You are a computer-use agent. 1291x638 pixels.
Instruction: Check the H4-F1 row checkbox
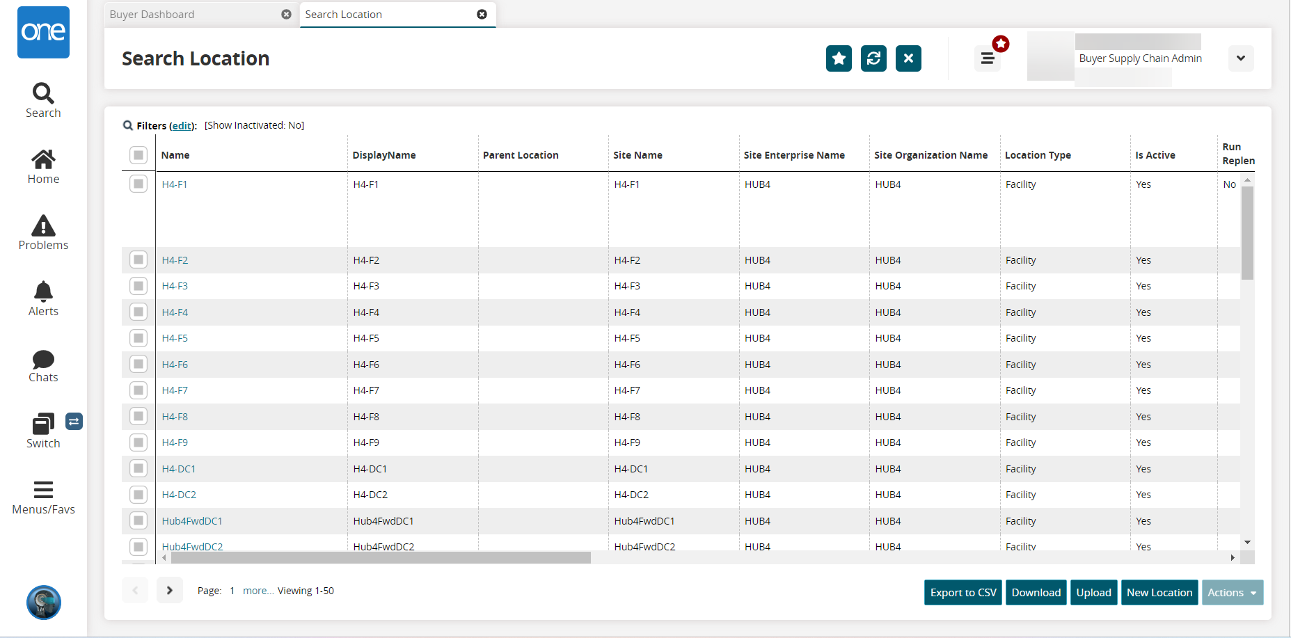tap(138, 184)
